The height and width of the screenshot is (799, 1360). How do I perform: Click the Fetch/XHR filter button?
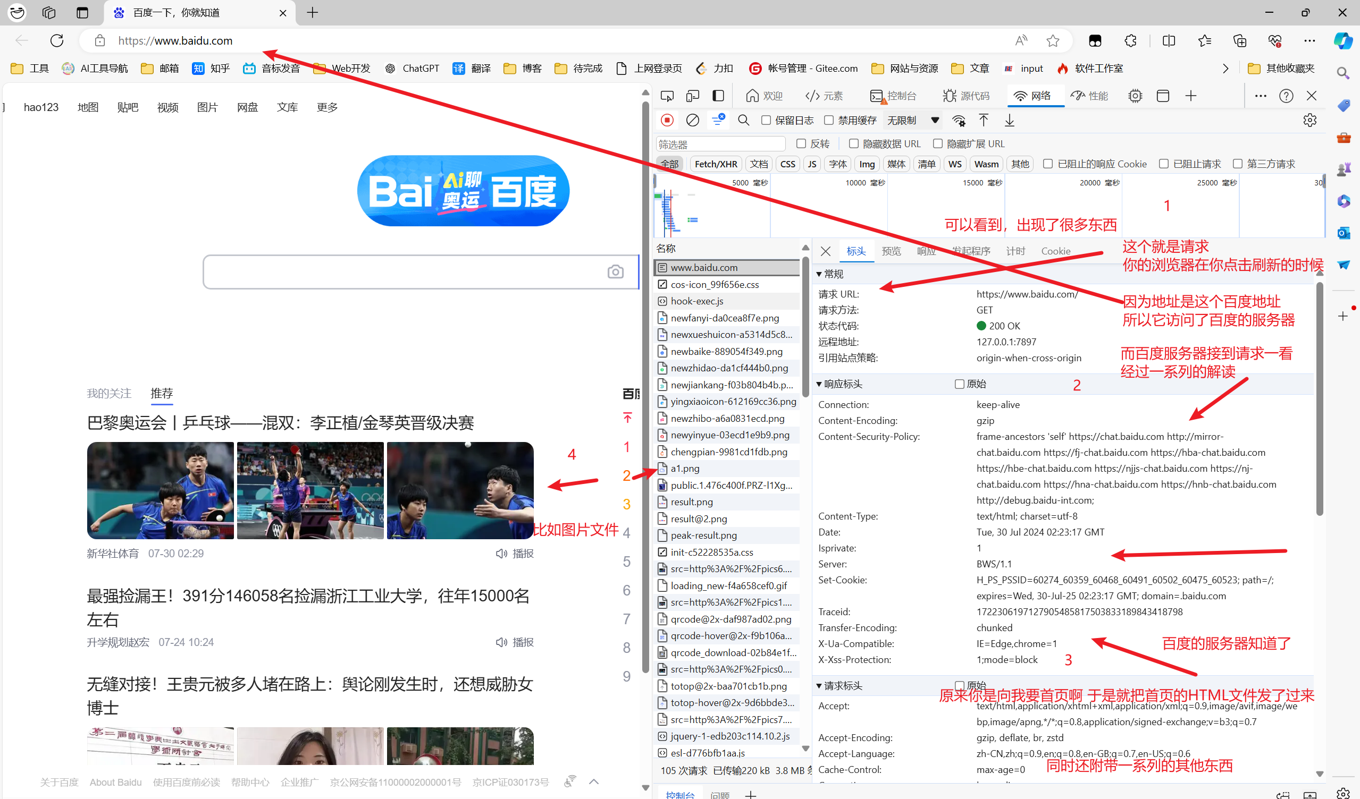pyautogui.click(x=716, y=164)
